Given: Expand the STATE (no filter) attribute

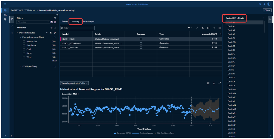Looking at the screenshot, I should point(21,66).
